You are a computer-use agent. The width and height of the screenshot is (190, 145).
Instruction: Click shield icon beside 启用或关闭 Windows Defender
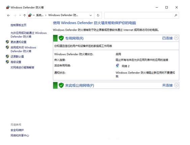[7, 47]
